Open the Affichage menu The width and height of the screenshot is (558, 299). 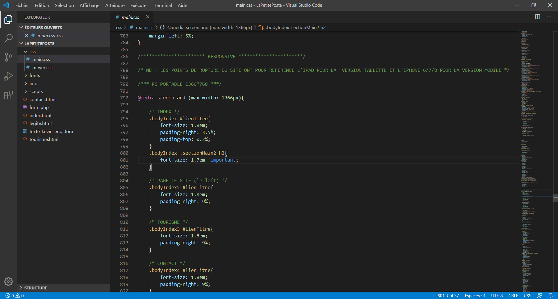89,5
